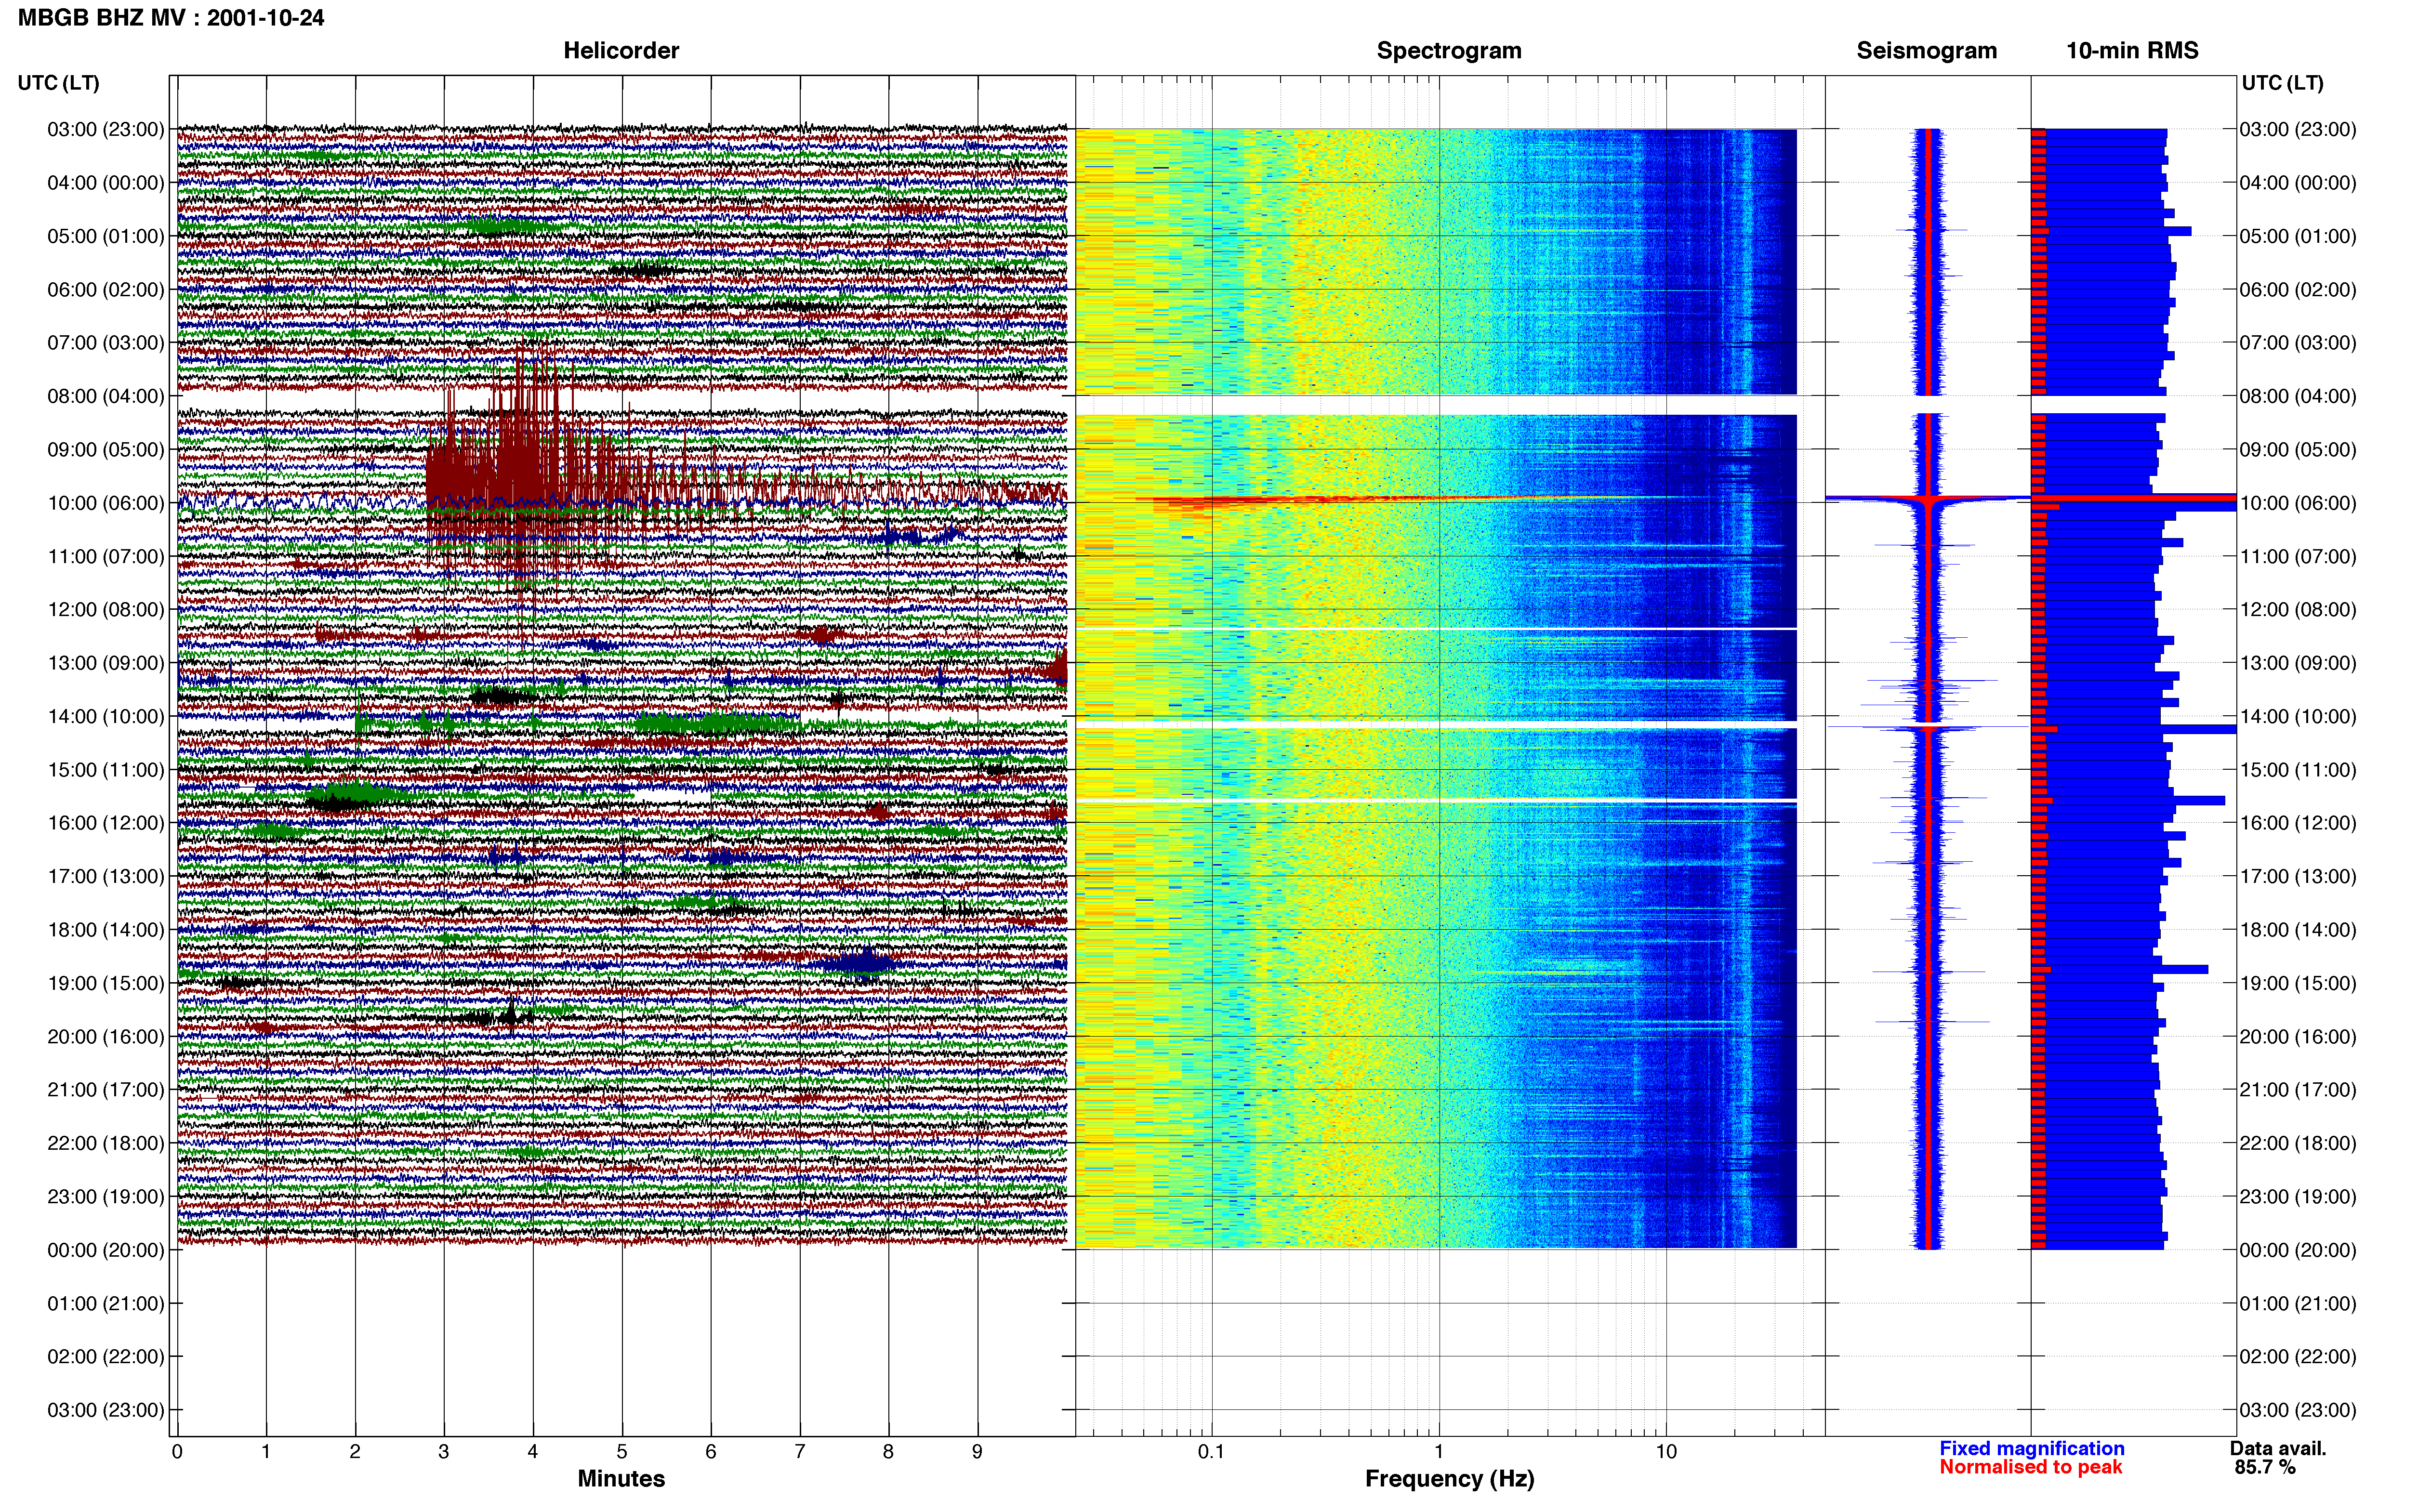Click the 18:00 (14:00) label on the helicorder axis

(x=105, y=930)
